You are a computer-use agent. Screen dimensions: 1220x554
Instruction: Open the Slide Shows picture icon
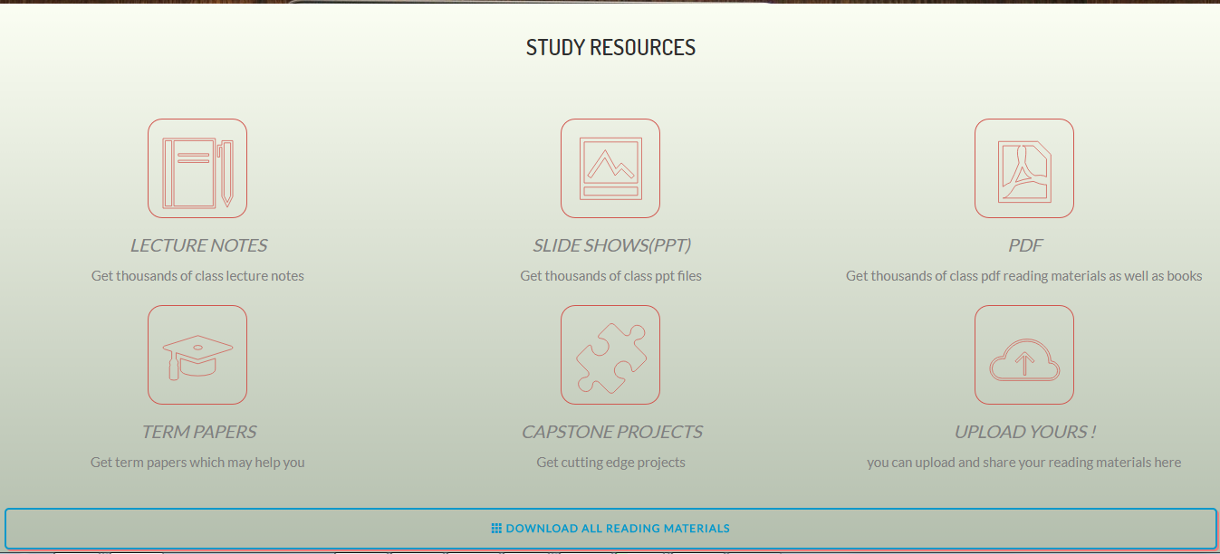pos(610,168)
